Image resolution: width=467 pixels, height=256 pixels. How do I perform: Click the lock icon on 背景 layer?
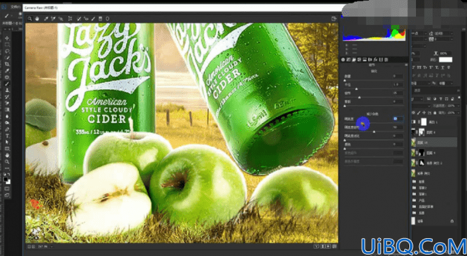tap(452, 221)
